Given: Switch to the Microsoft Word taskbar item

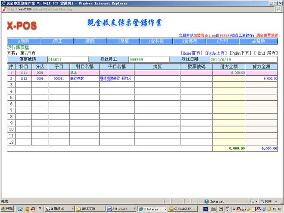Looking at the screenshot, I should [x=121, y=209].
